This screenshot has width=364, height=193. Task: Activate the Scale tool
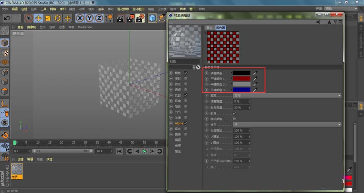click(x=48, y=18)
